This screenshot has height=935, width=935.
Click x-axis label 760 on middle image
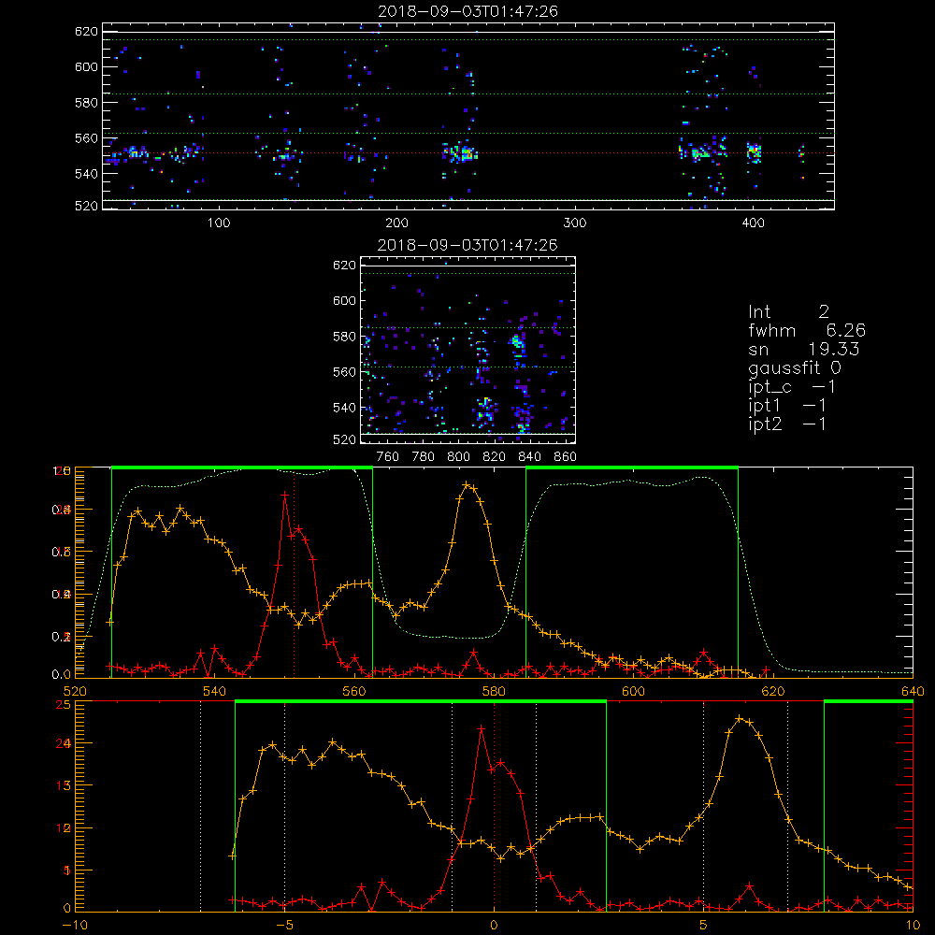pyautogui.click(x=388, y=457)
